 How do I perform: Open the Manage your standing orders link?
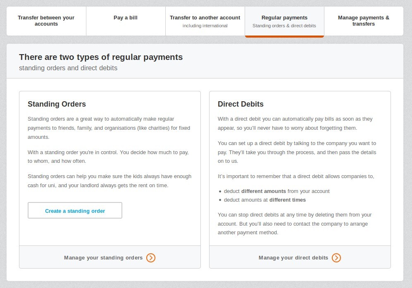[103, 258]
